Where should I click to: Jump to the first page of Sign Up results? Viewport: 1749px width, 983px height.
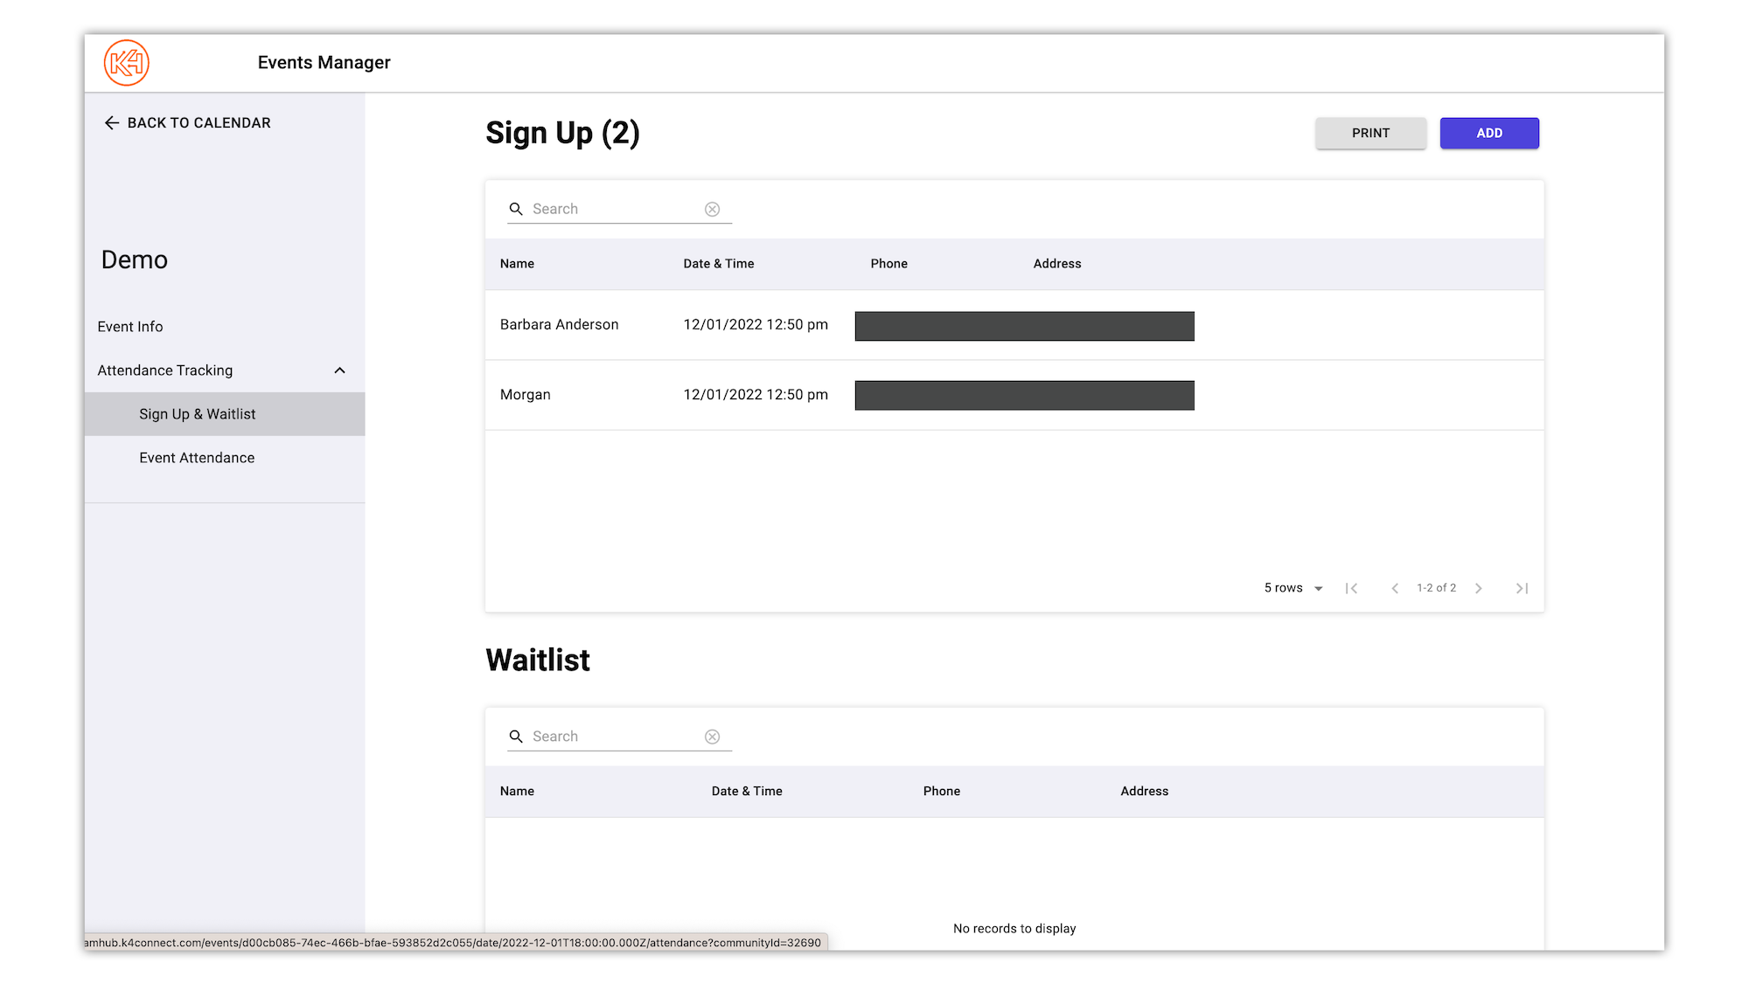[1352, 588]
